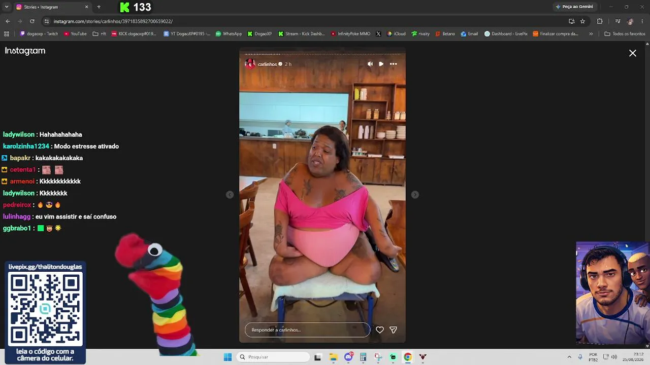Open File Explorer from the taskbar

tap(334, 357)
